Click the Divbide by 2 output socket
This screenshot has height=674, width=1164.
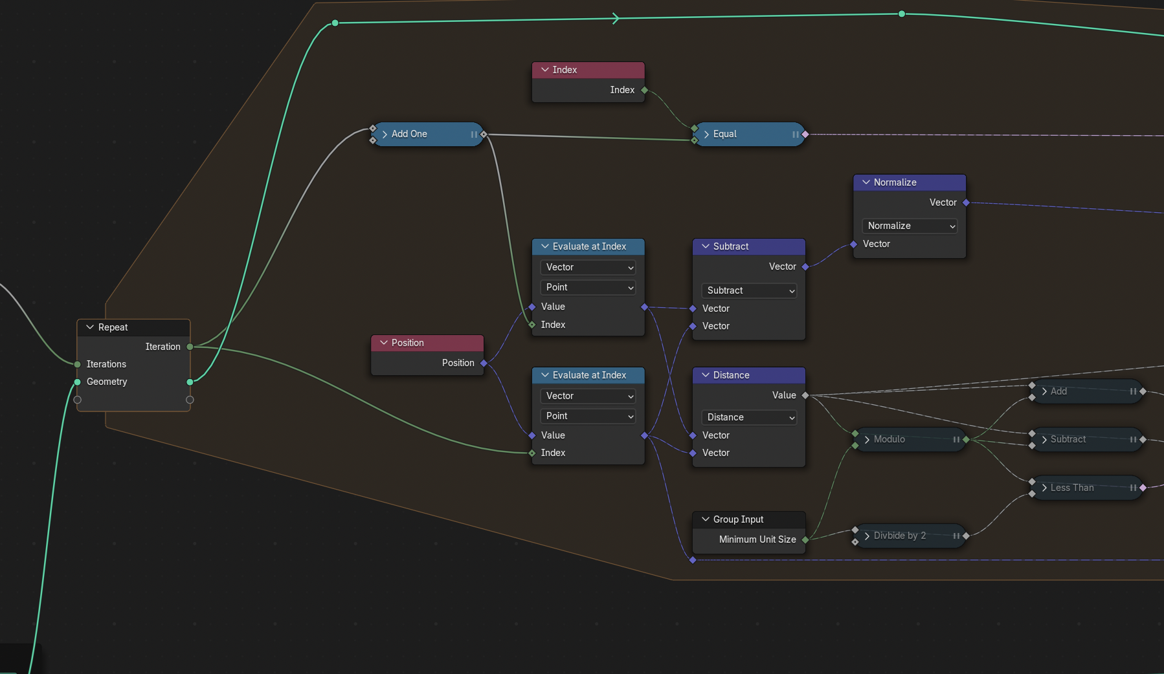966,536
